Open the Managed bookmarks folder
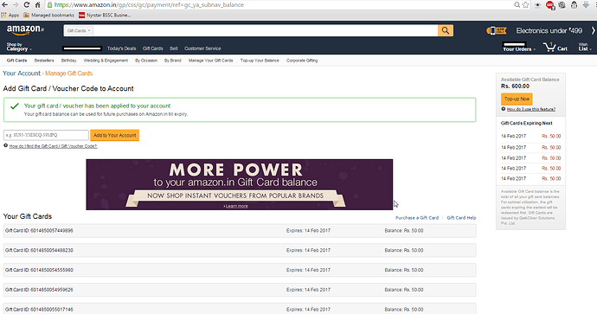 48,16
